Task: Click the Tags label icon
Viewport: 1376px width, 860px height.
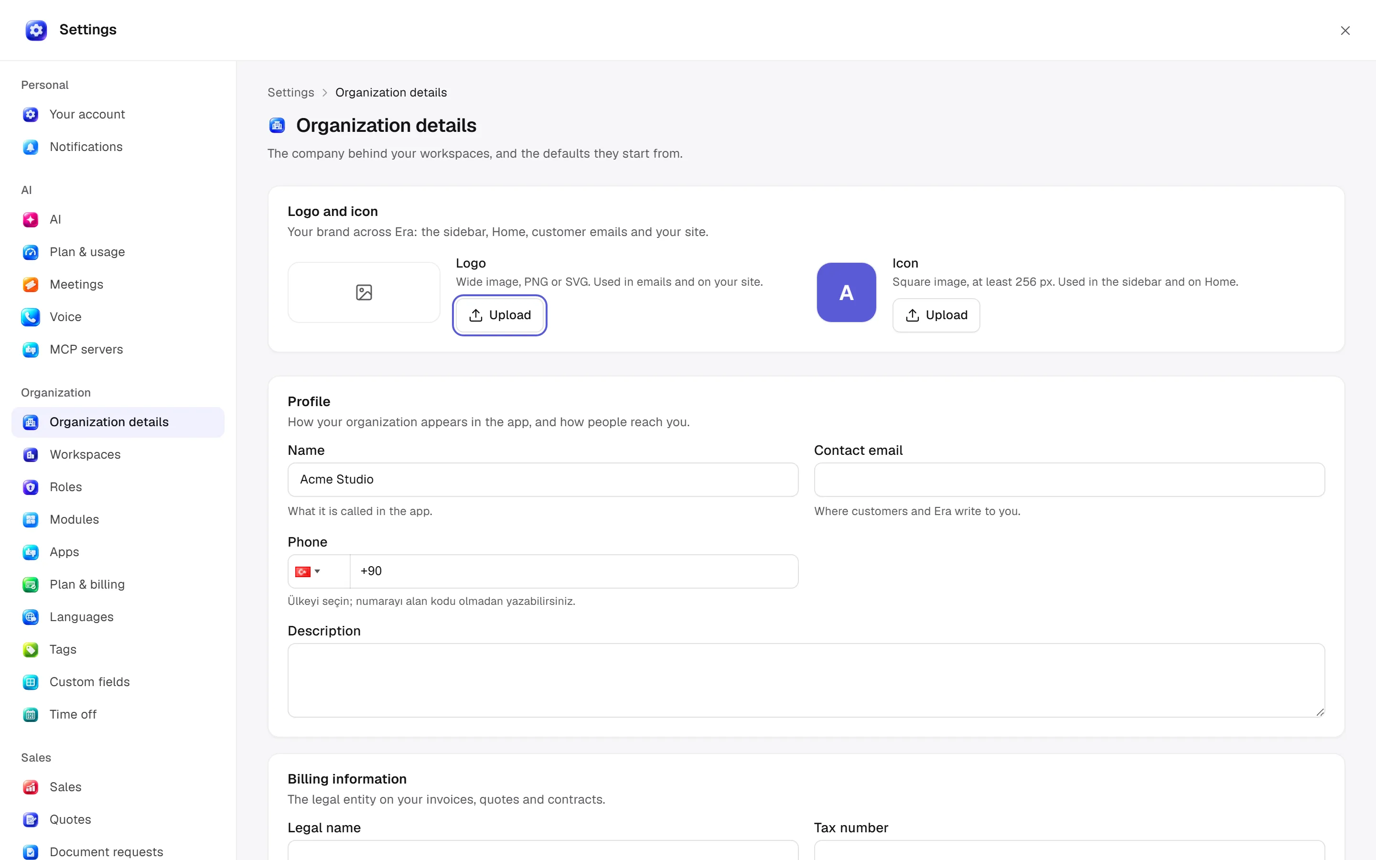Action: 31,649
